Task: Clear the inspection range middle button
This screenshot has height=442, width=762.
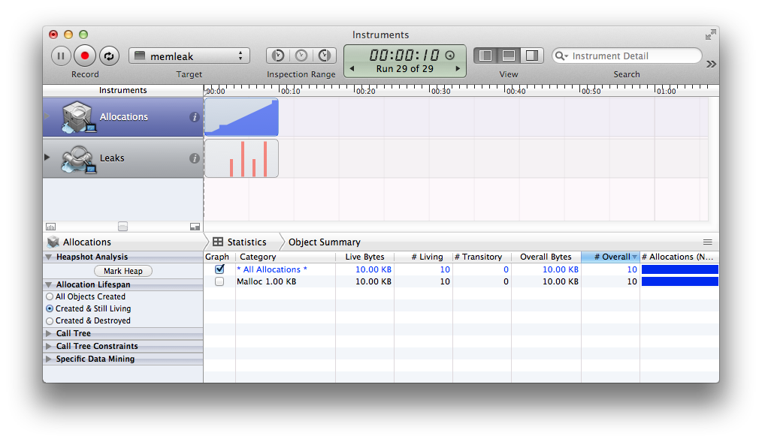Action: click(x=301, y=56)
